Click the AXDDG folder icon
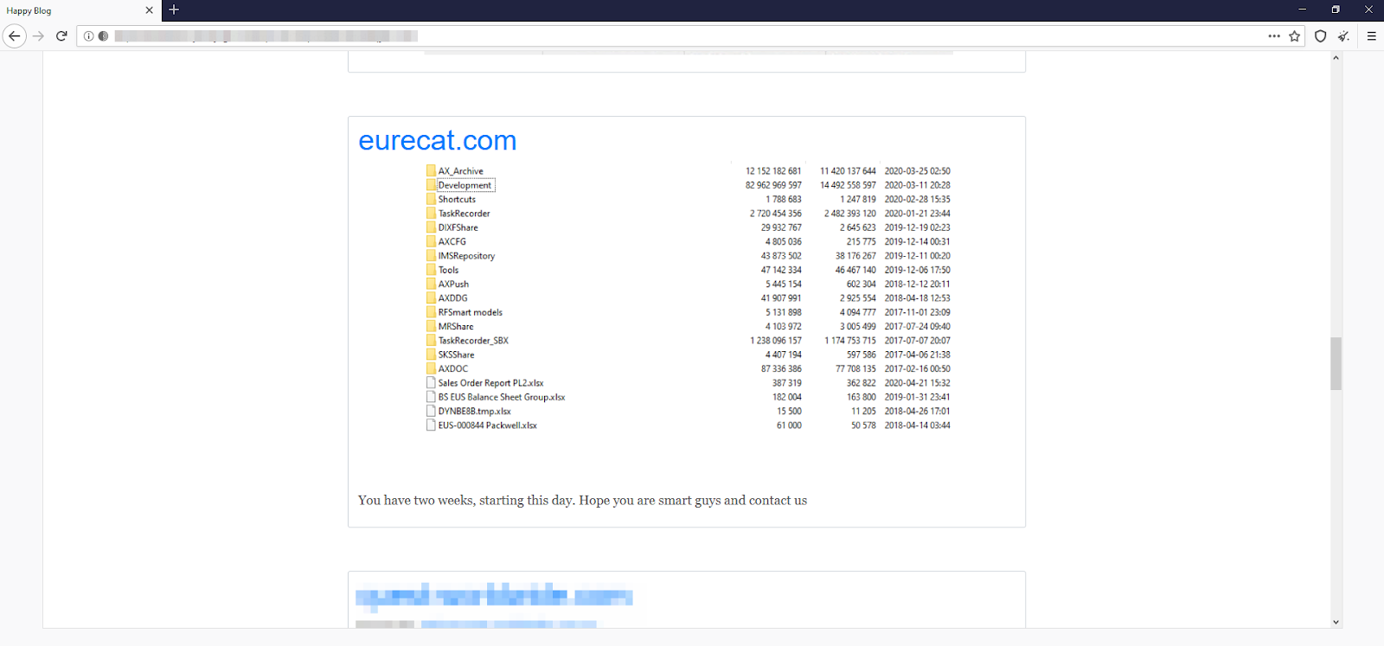The height and width of the screenshot is (646, 1384). point(431,297)
